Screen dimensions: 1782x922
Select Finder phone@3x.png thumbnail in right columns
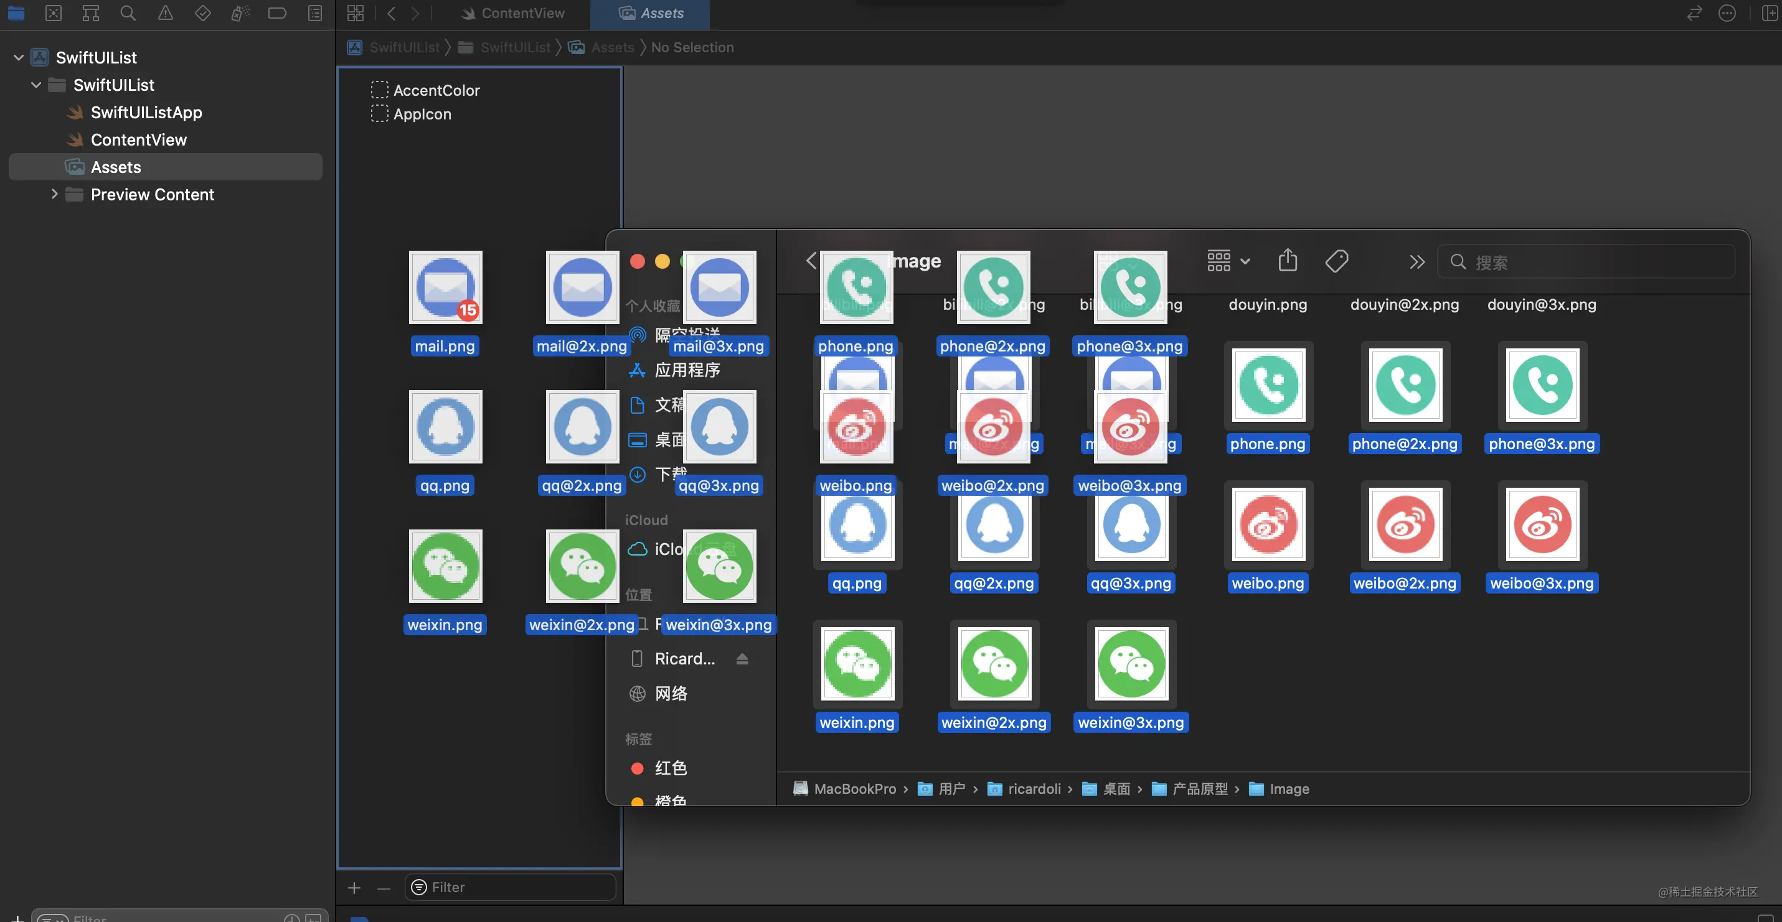point(1542,385)
